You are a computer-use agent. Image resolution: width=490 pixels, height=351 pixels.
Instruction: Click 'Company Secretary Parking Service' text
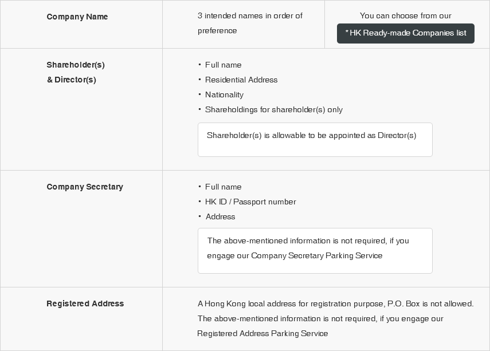[316, 255]
